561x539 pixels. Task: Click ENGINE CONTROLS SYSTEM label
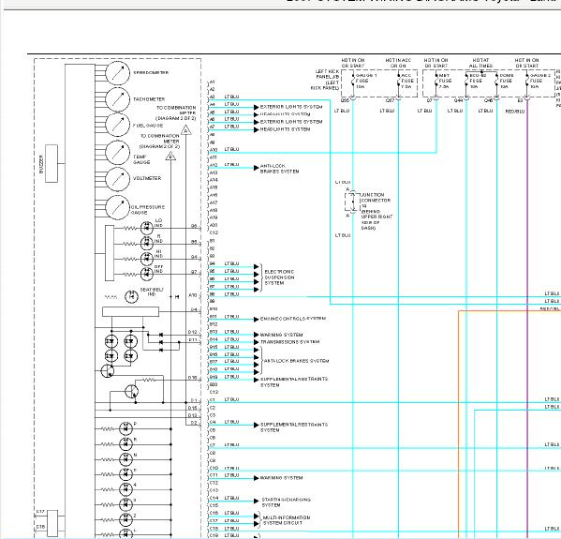[x=292, y=319]
